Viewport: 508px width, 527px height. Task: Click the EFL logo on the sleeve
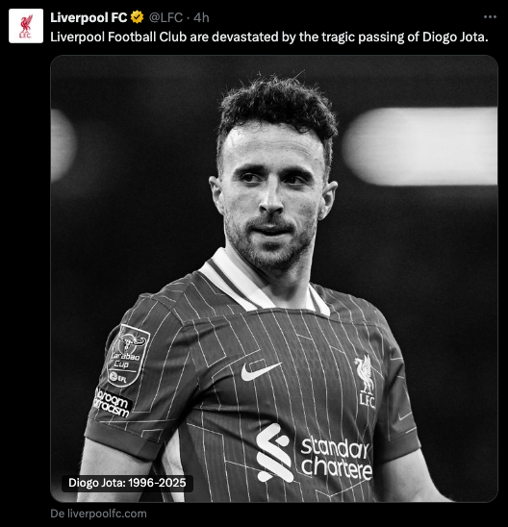click(118, 377)
